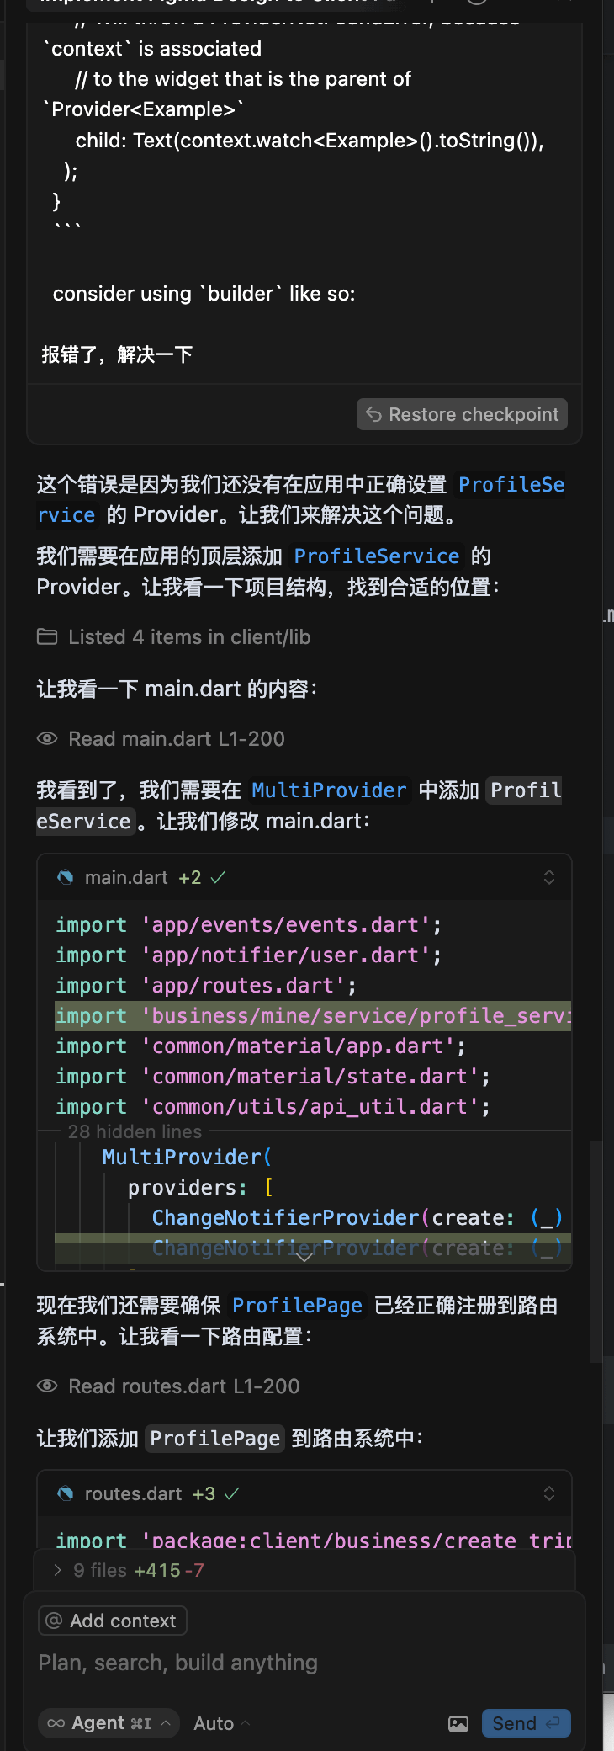614x1751 pixels.
Task: Click the MultiProvider inline code link
Action: (329, 790)
